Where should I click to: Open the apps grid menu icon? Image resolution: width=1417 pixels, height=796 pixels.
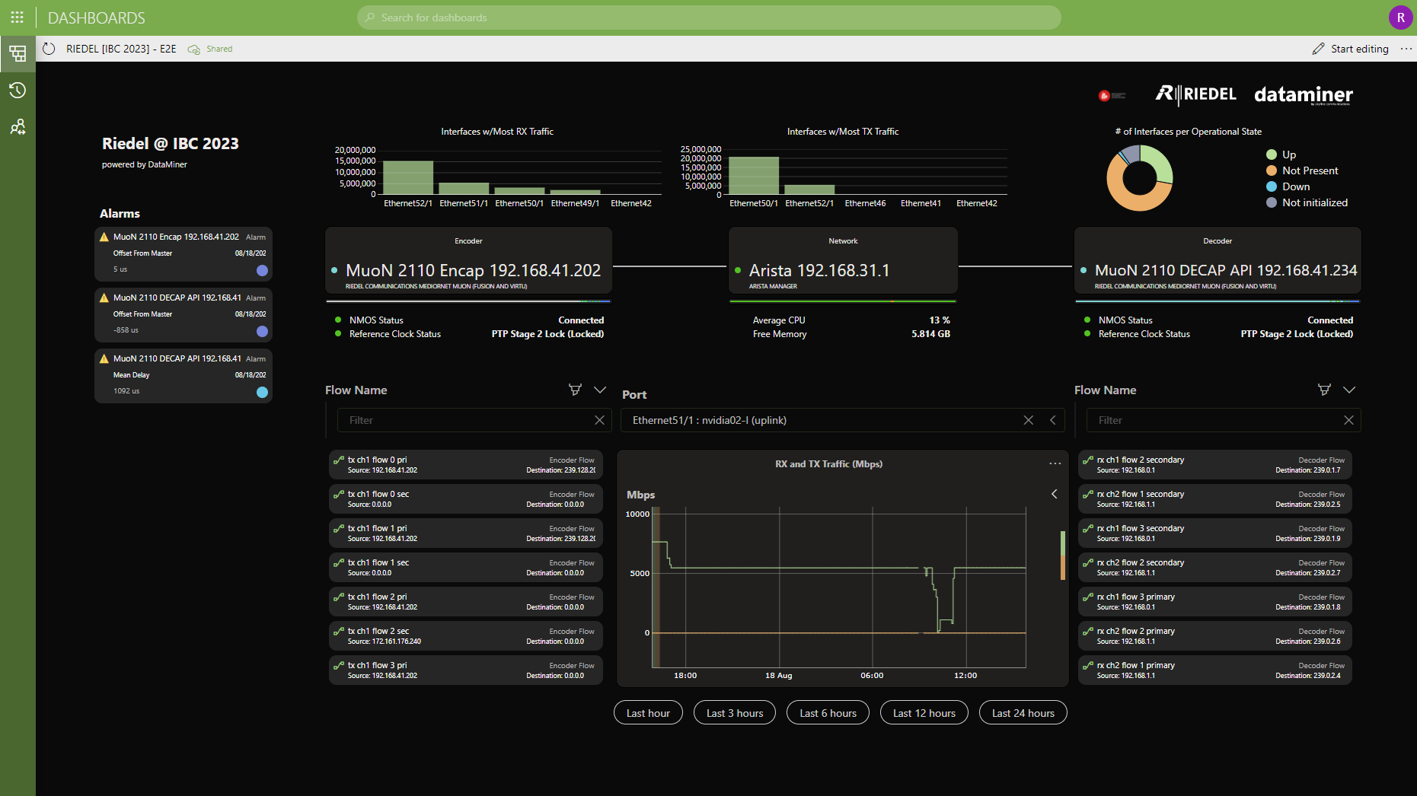(x=17, y=17)
